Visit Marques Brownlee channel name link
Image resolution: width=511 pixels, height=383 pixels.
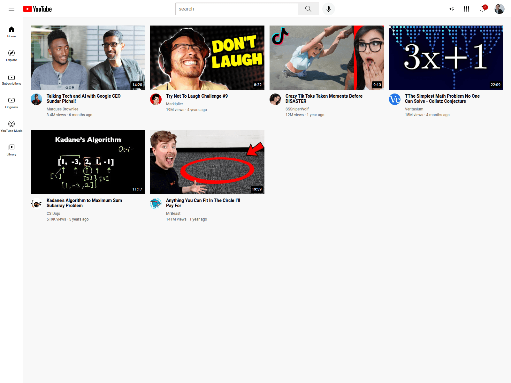(x=62, y=109)
